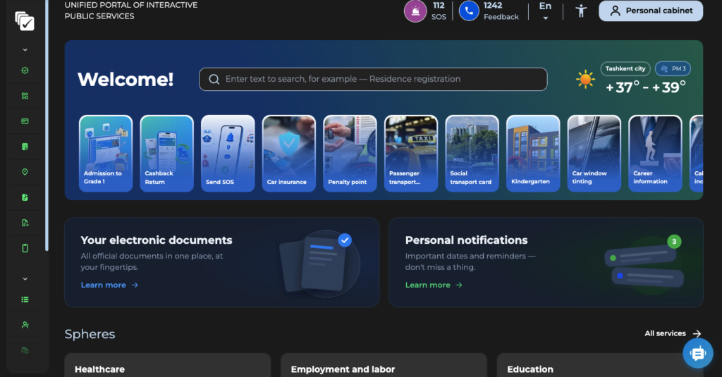
Task: Open the mobile phone sidebar icon
Action: click(x=25, y=248)
